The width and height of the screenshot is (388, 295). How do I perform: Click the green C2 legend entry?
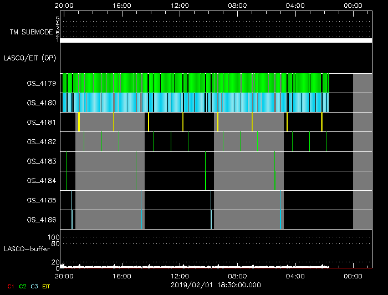tap(23, 286)
